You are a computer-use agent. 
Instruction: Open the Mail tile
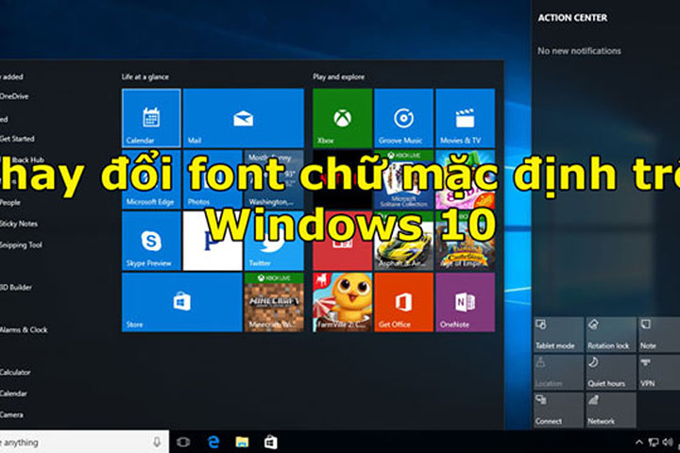point(244,118)
